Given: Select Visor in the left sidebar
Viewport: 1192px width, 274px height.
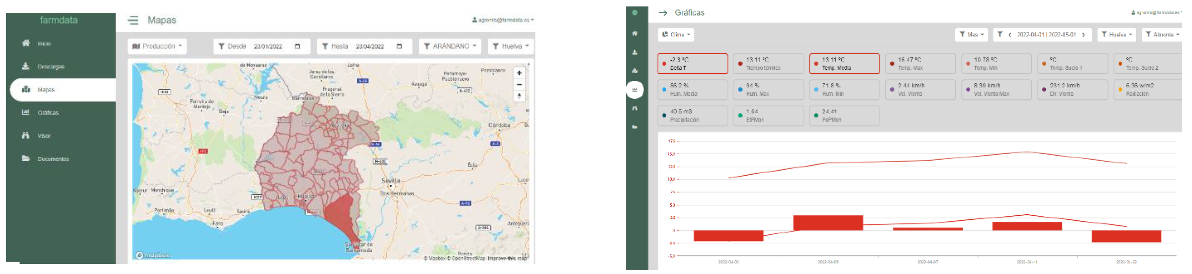Looking at the screenshot, I should pyautogui.click(x=44, y=136).
